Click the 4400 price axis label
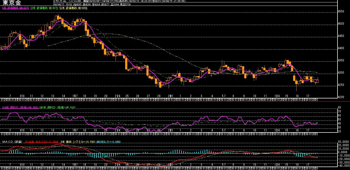 [x=341, y=48]
